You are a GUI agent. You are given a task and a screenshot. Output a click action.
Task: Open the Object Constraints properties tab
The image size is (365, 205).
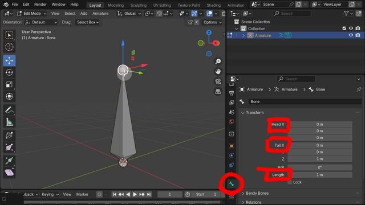232,165
